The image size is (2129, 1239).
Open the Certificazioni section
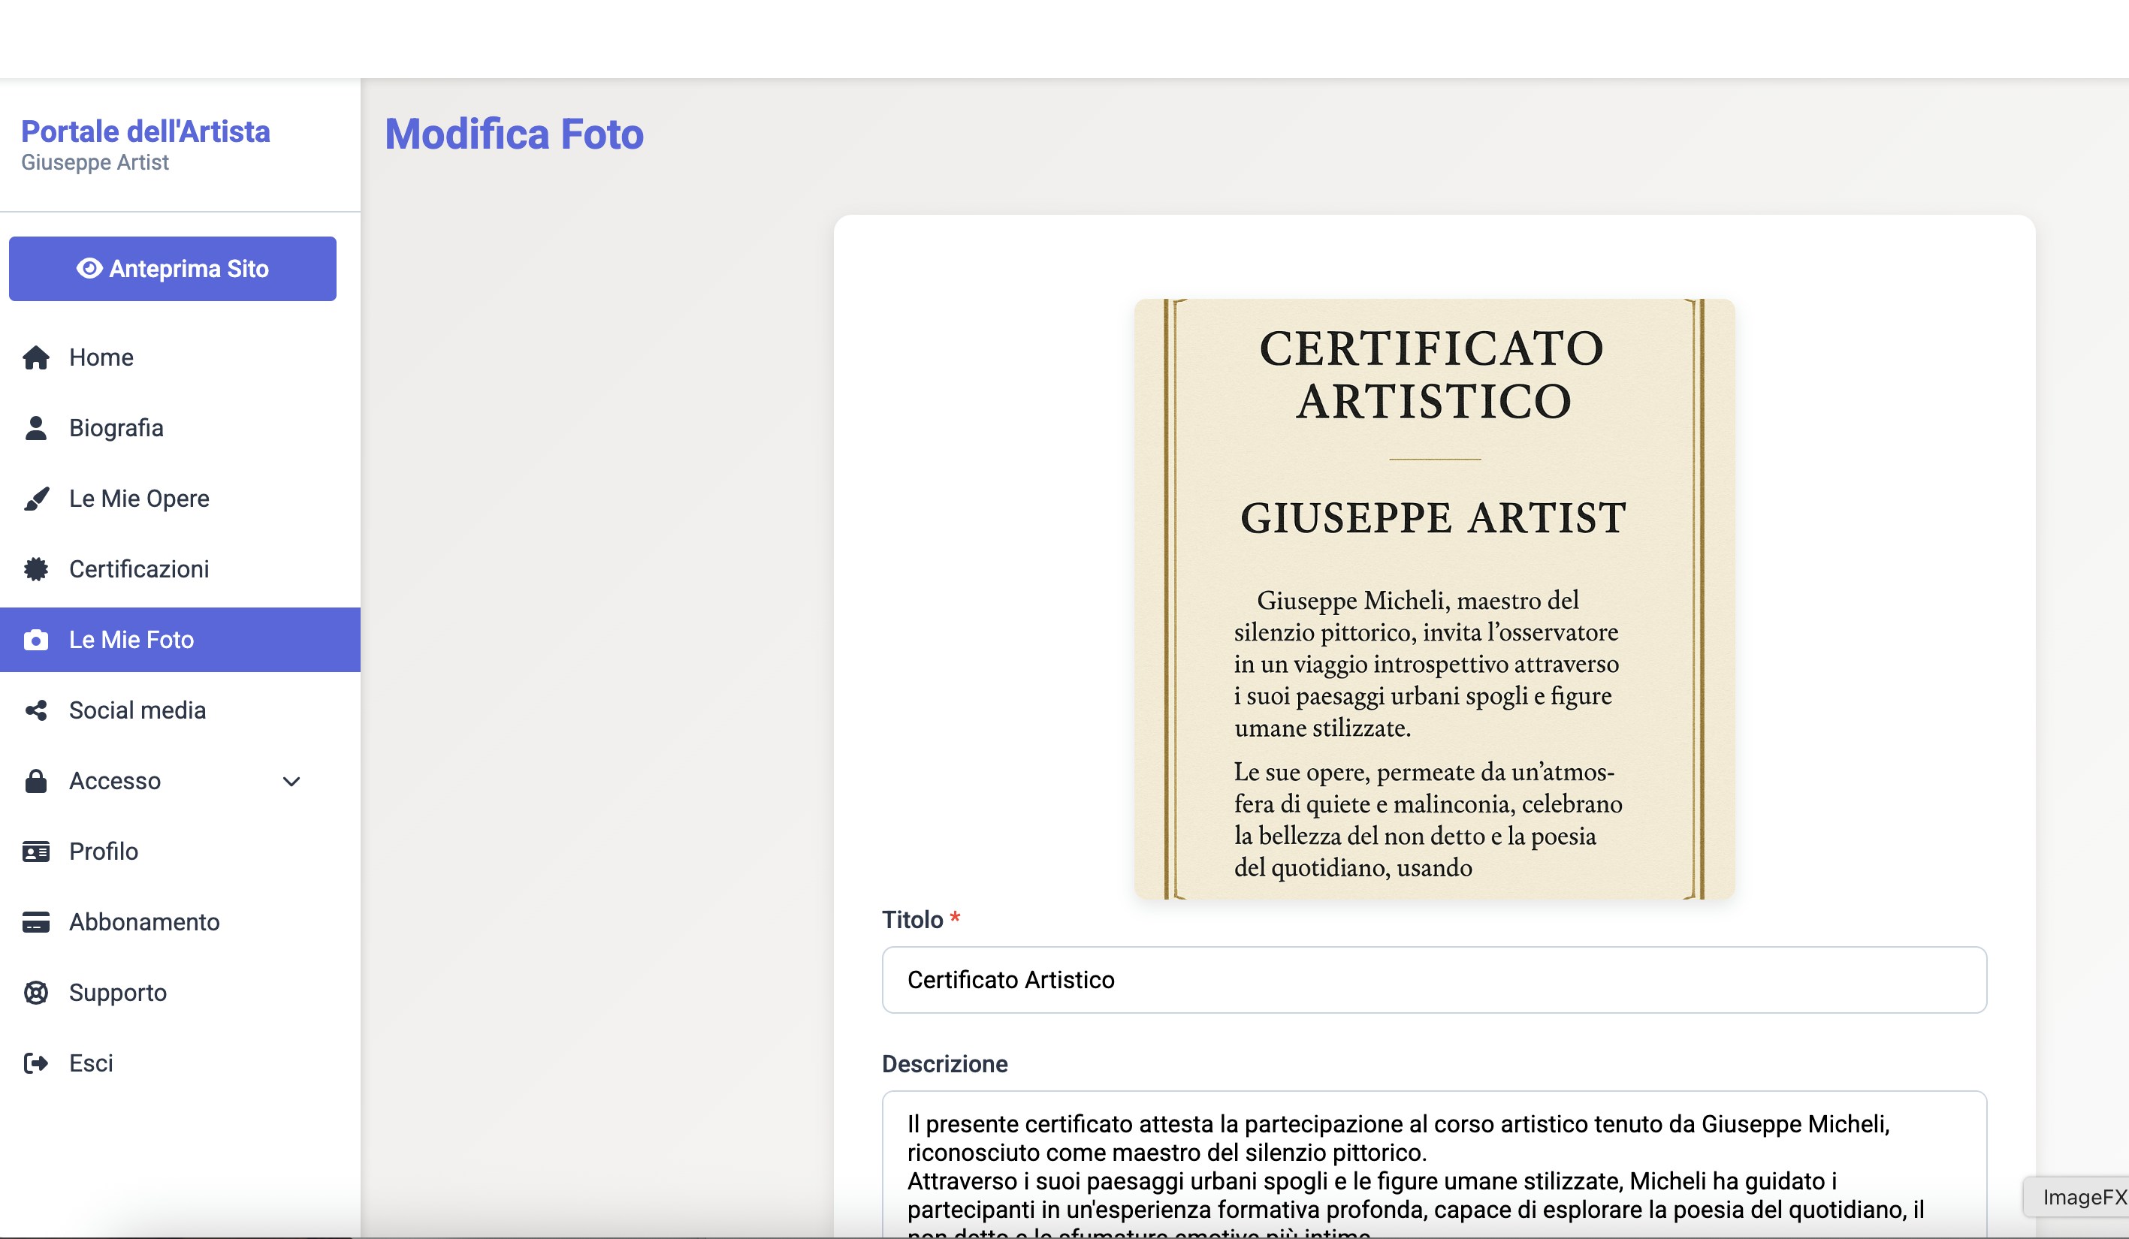[180, 569]
